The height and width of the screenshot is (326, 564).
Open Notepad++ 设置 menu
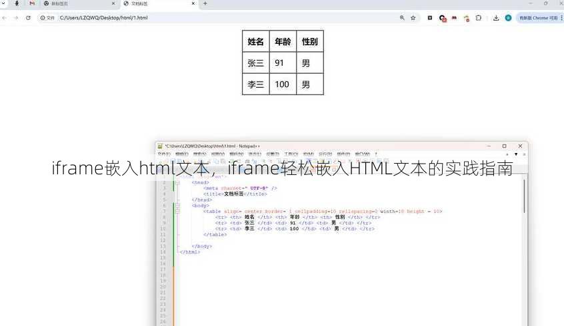click(273, 154)
